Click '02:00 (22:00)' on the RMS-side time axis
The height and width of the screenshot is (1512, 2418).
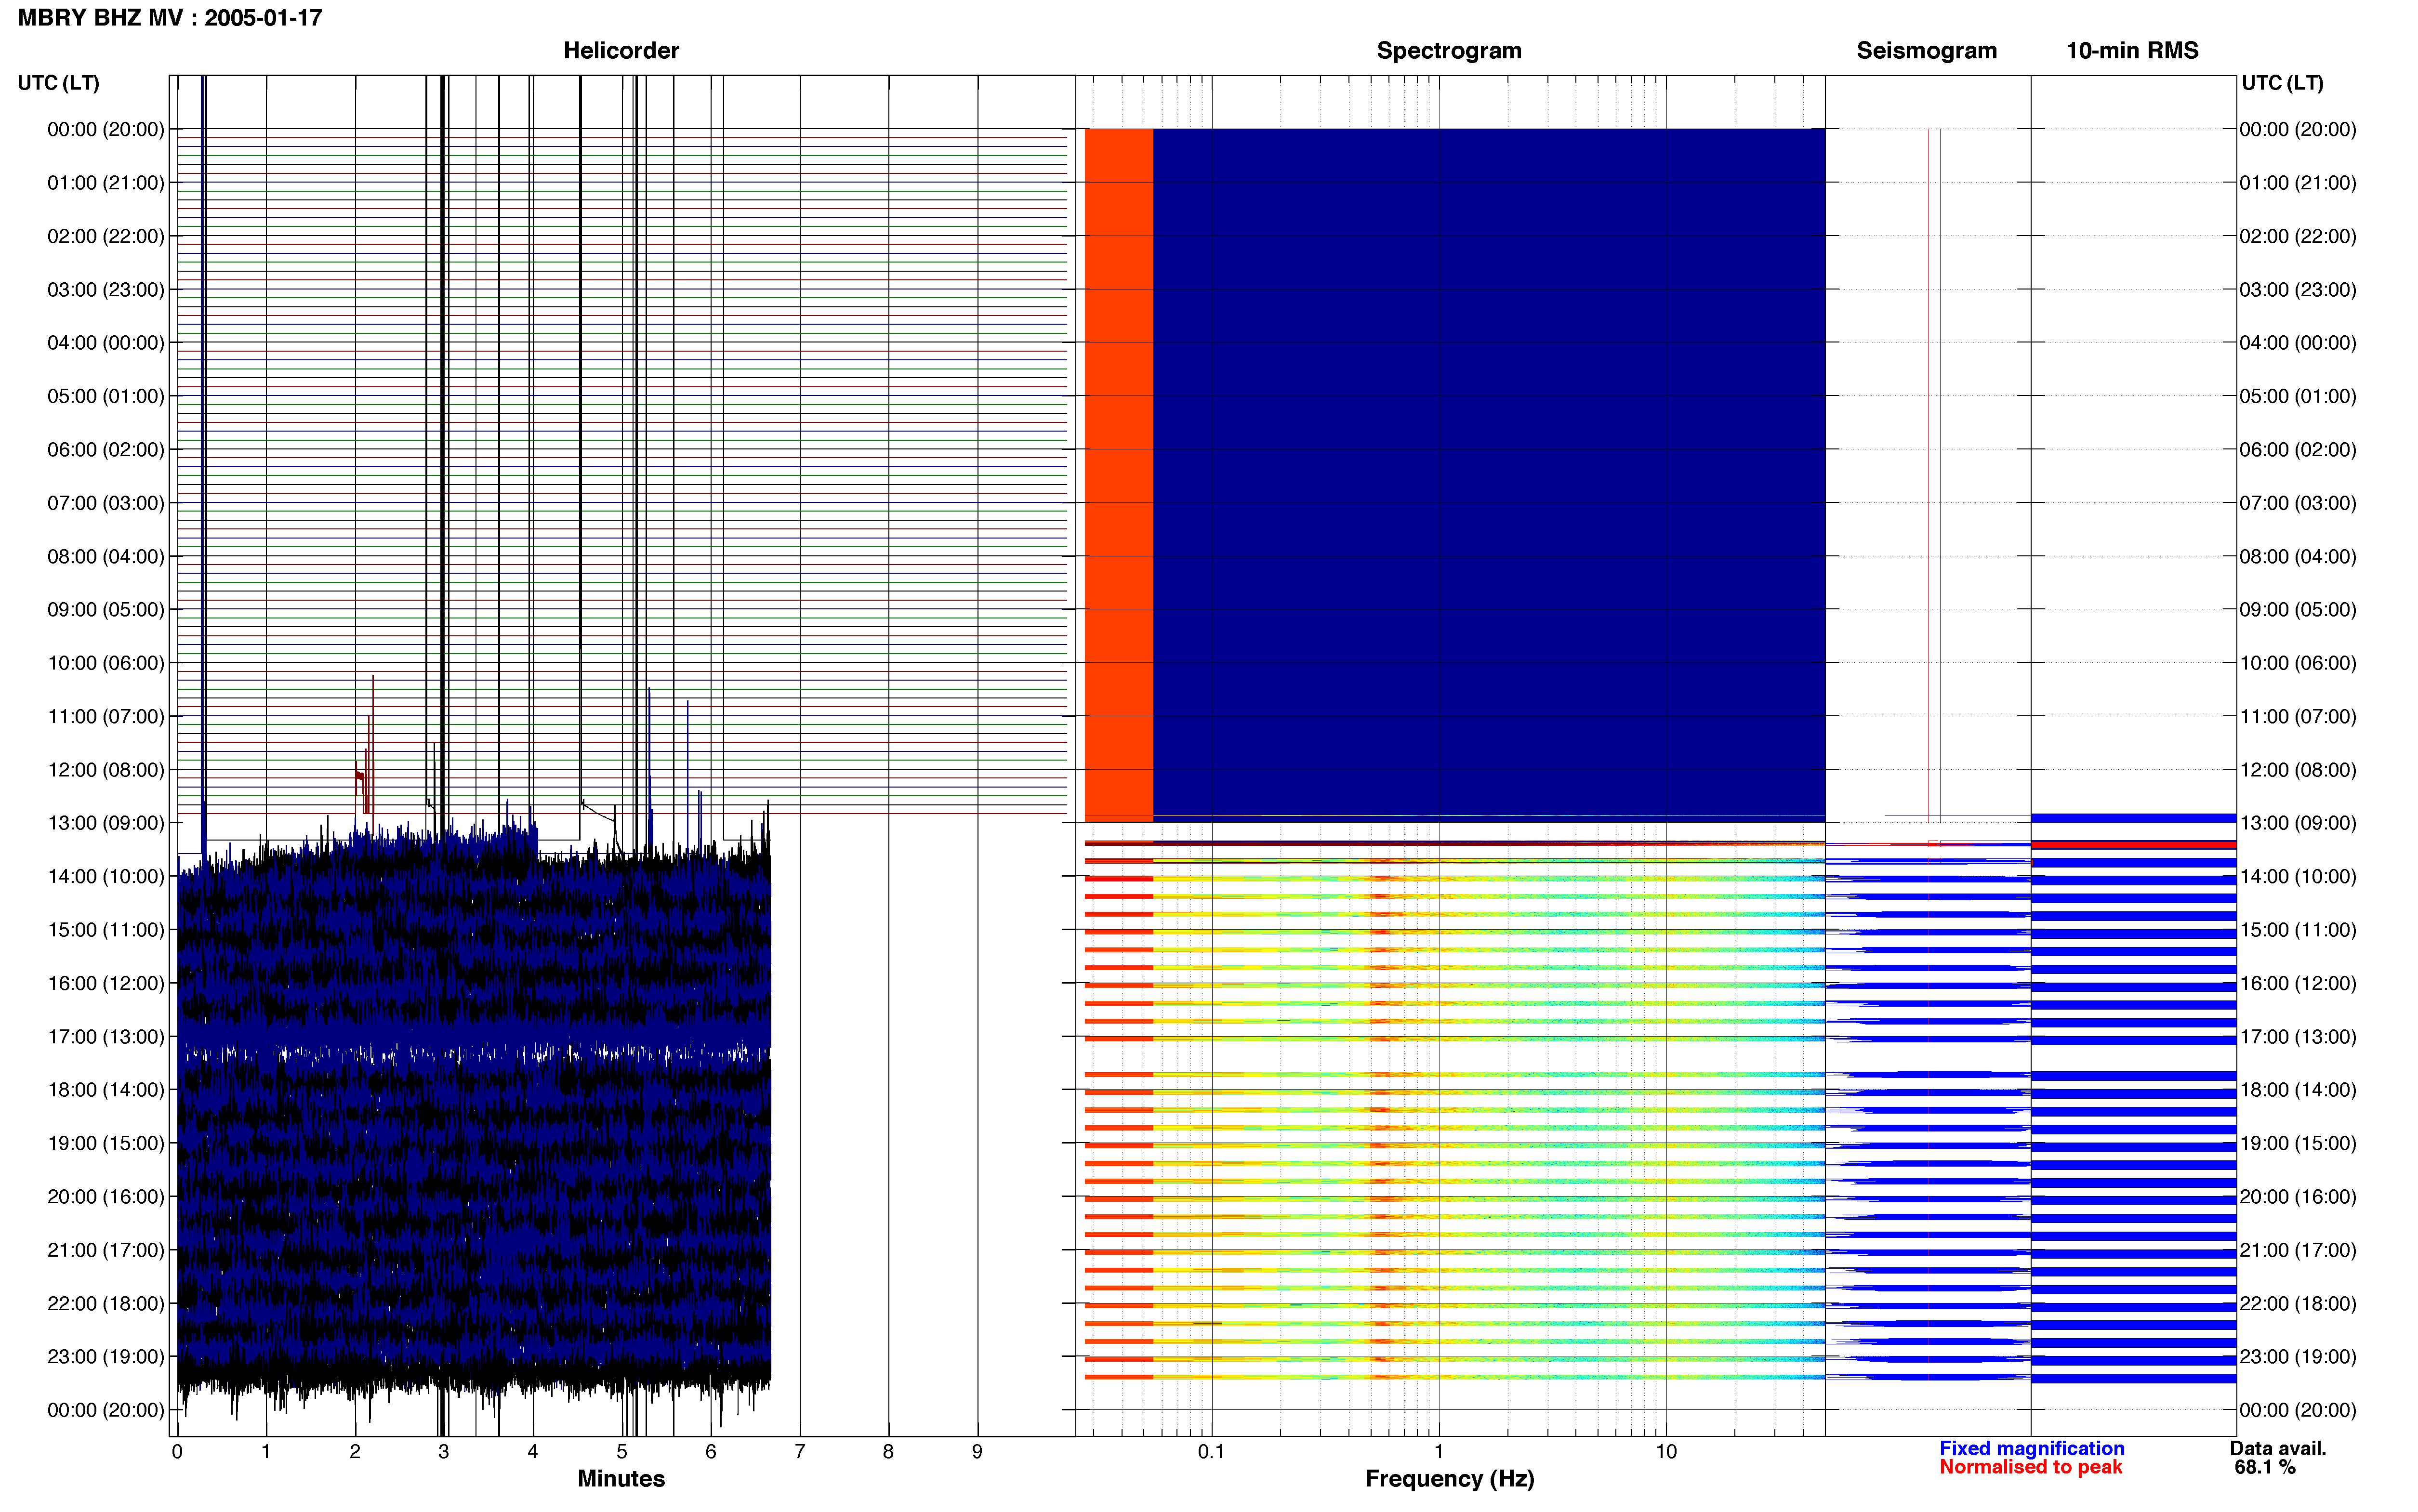2298,237
